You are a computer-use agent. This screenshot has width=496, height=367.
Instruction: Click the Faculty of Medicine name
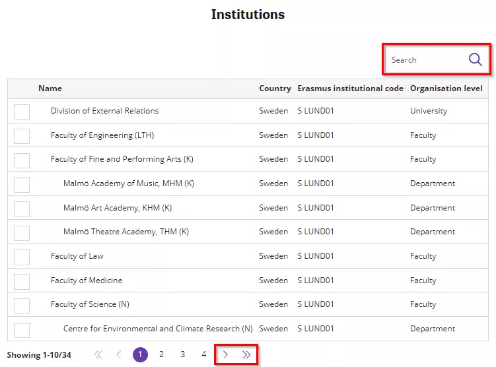[86, 281]
